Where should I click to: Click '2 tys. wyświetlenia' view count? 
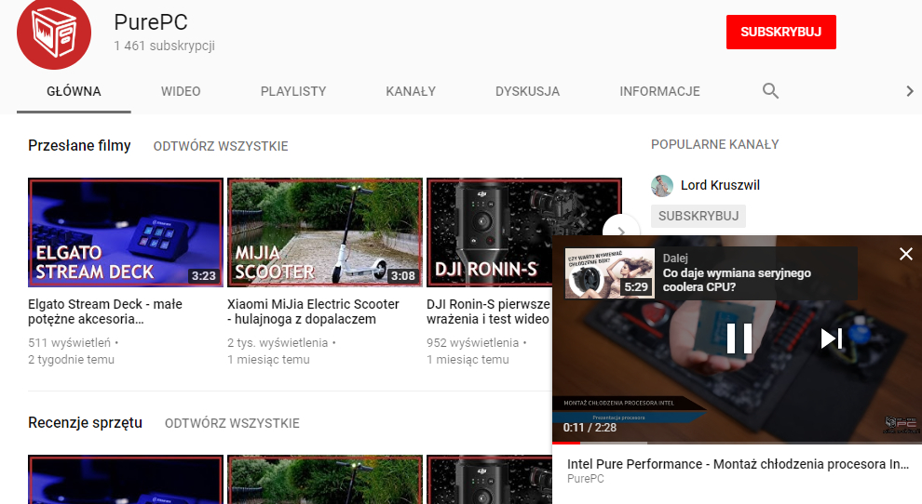click(x=278, y=342)
